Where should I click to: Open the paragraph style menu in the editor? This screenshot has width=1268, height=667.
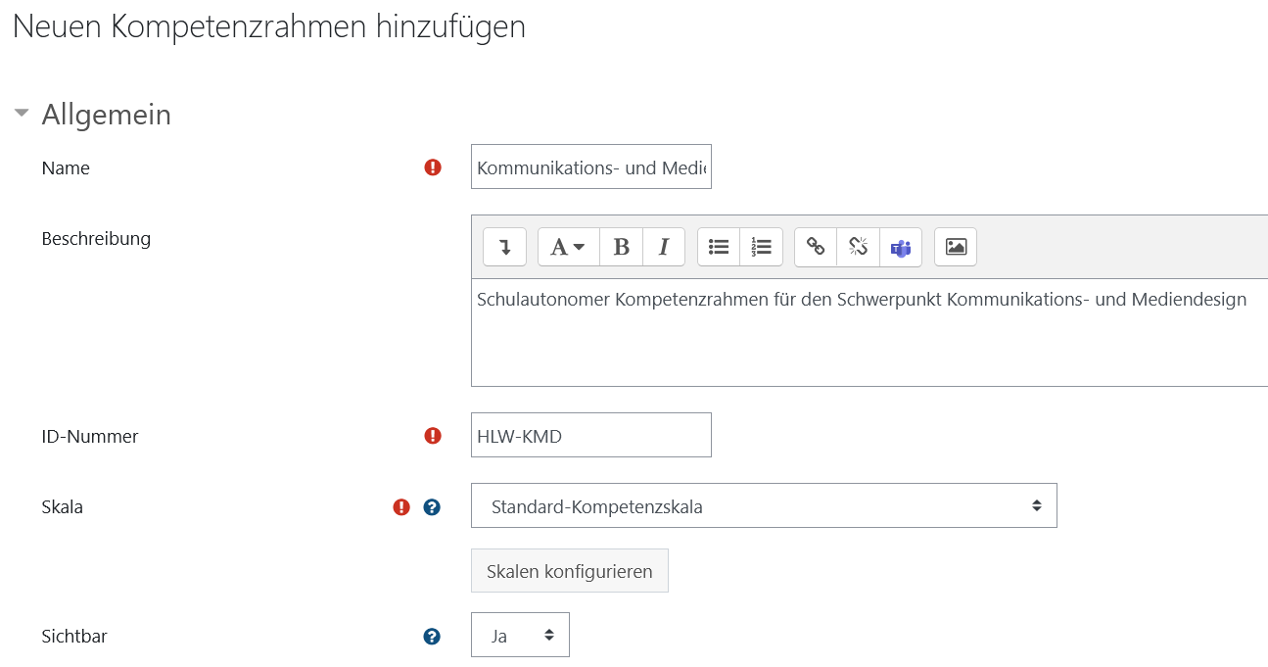pos(568,247)
